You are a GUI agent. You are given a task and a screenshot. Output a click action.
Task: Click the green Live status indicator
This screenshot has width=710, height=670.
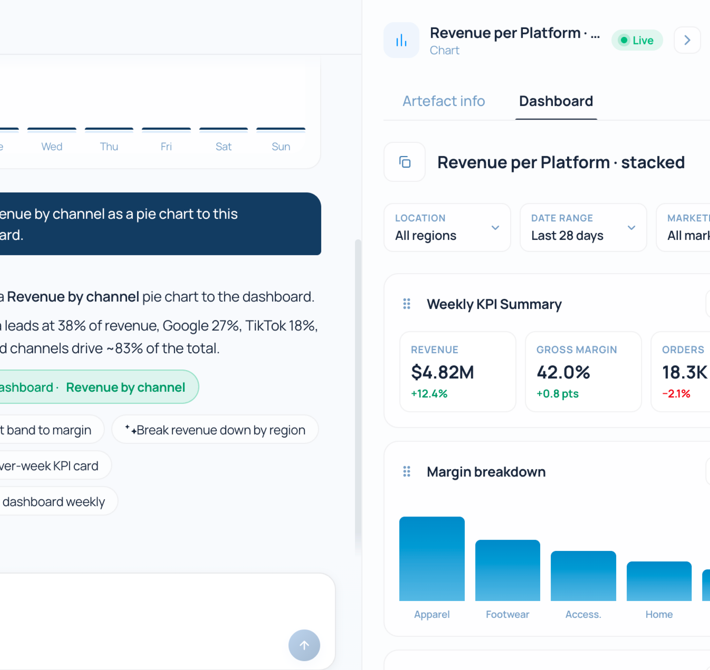(x=637, y=40)
